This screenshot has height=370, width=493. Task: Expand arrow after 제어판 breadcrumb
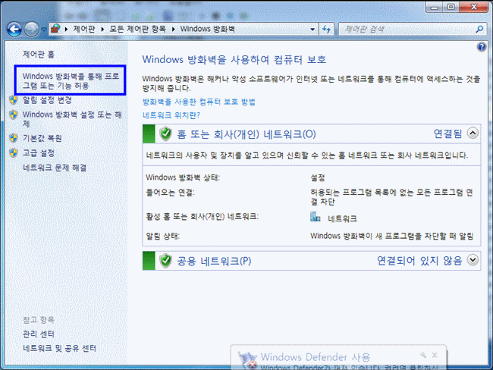coord(102,30)
